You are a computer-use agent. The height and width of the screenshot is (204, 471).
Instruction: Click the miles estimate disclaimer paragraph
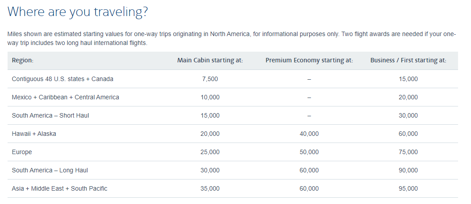click(231, 38)
